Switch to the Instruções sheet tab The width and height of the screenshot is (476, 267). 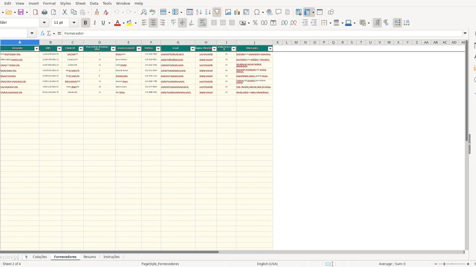pos(111,257)
